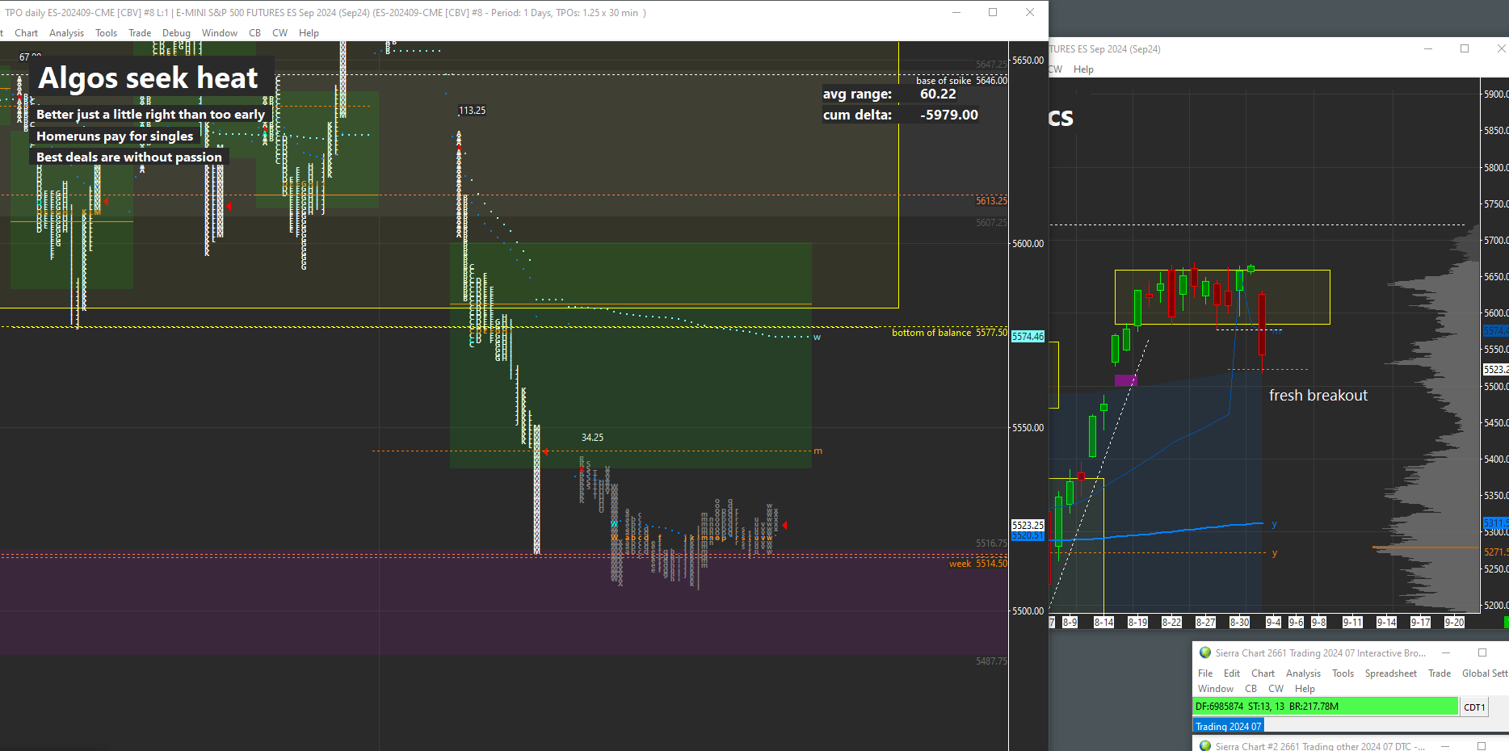Open the CW menu in TPO daily window
The height and width of the screenshot is (751, 1509).
coord(280,33)
